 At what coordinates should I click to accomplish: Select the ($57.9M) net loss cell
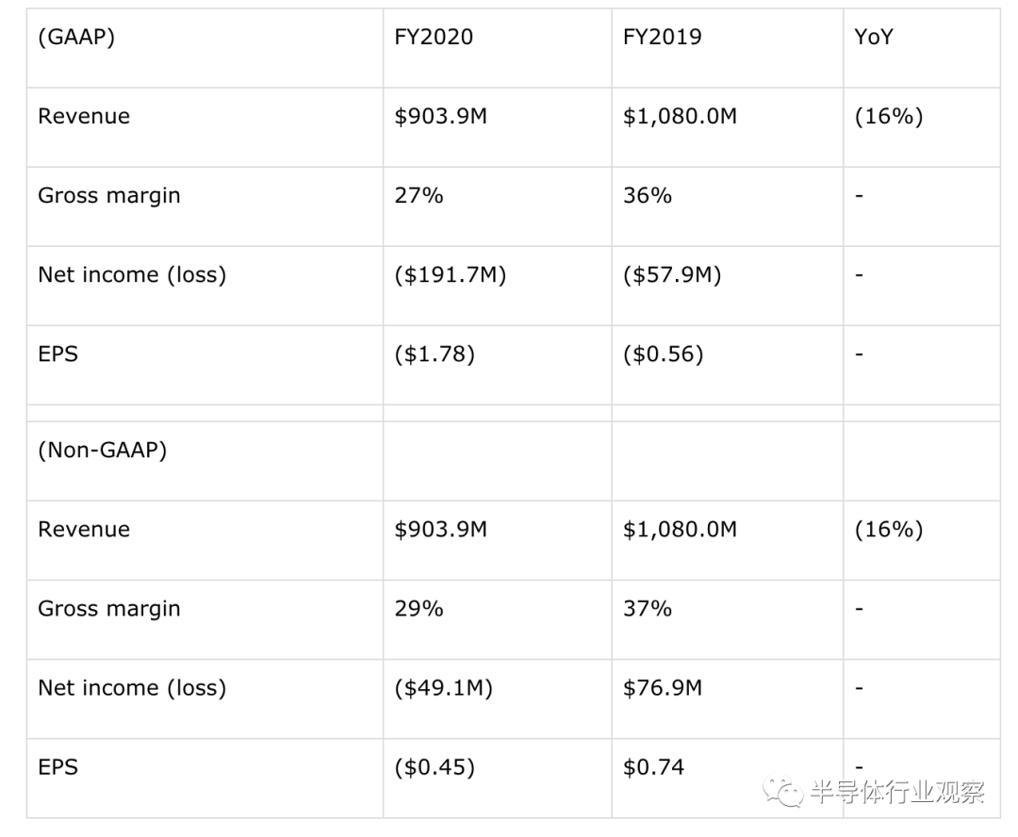click(727, 286)
